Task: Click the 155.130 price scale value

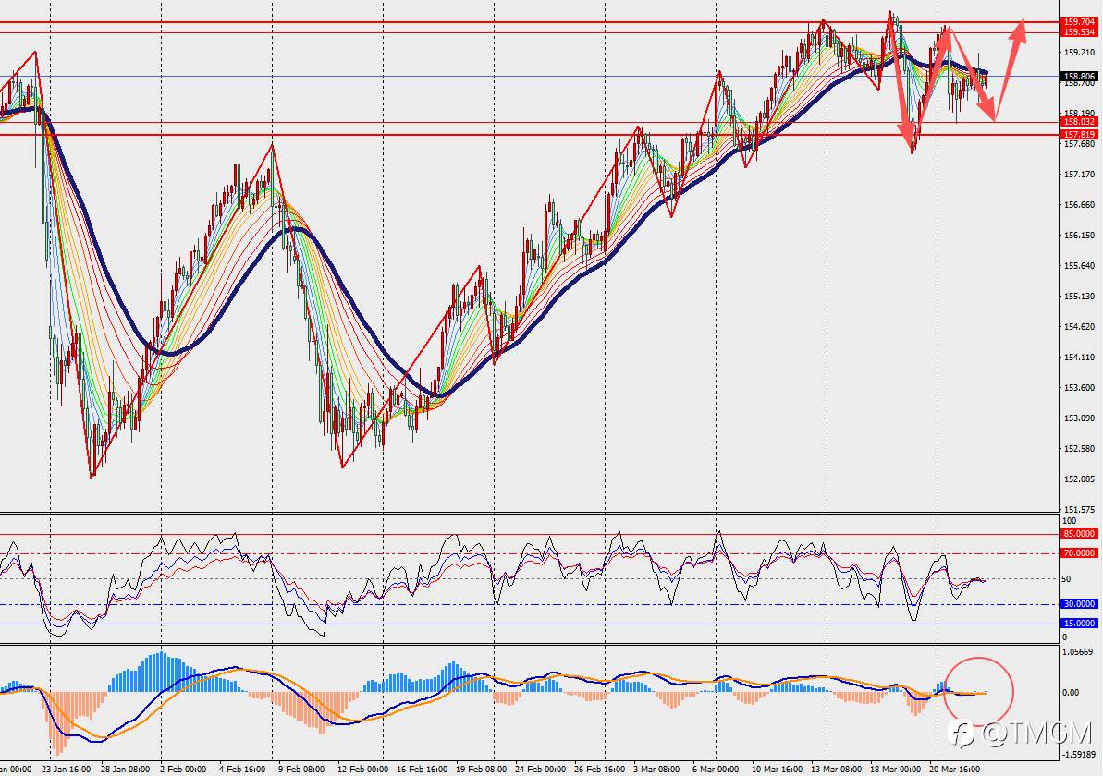Action: click(1079, 297)
